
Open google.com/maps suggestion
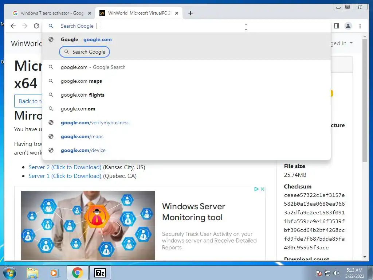[186, 136]
